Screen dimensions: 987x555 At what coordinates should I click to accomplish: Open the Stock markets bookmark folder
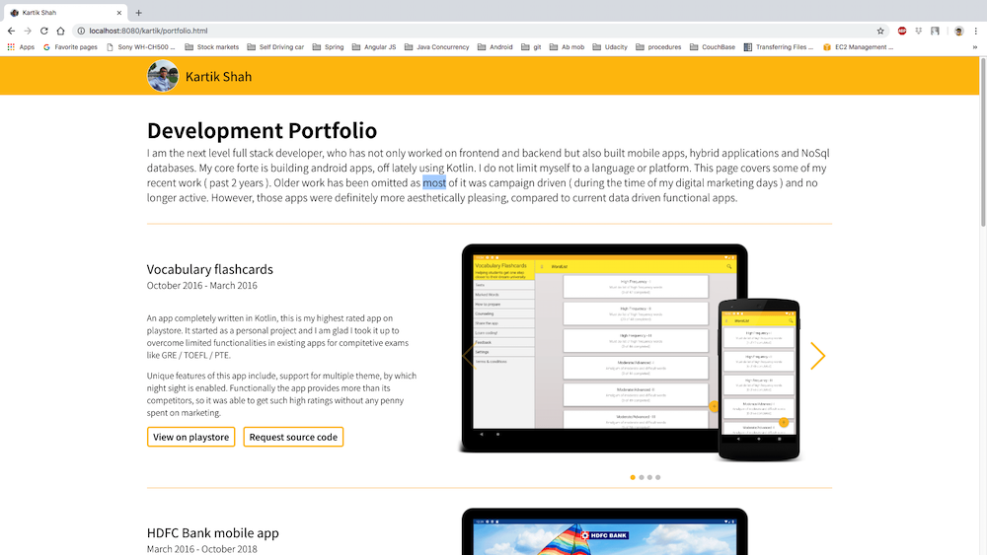[211, 46]
